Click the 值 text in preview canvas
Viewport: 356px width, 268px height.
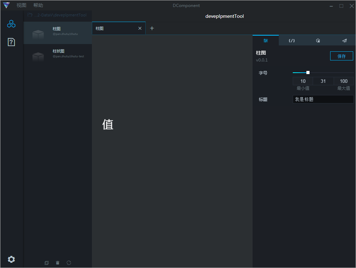(x=108, y=124)
